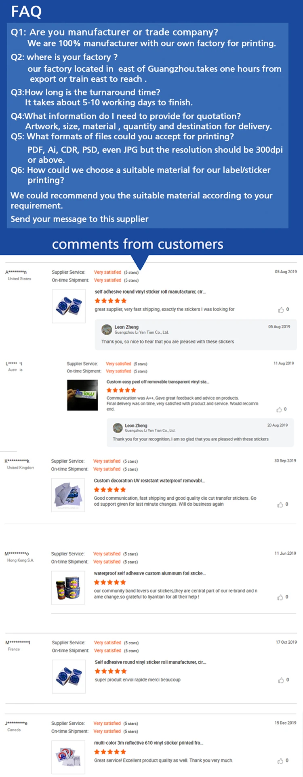Viewport: 303px width, 777px height.
Task: Open the UV resistant decoration sticker thumbnail
Action: (x=68, y=495)
